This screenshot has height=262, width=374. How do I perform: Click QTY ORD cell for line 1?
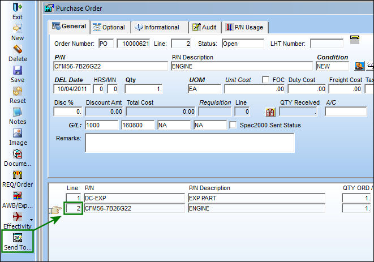coord(356,198)
